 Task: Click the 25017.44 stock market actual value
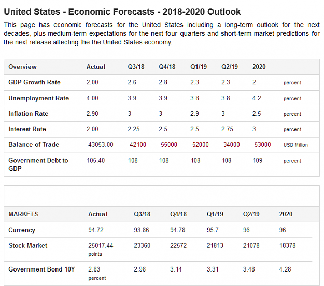click(101, 245)
